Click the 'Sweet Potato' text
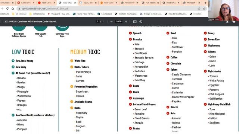 83,72
